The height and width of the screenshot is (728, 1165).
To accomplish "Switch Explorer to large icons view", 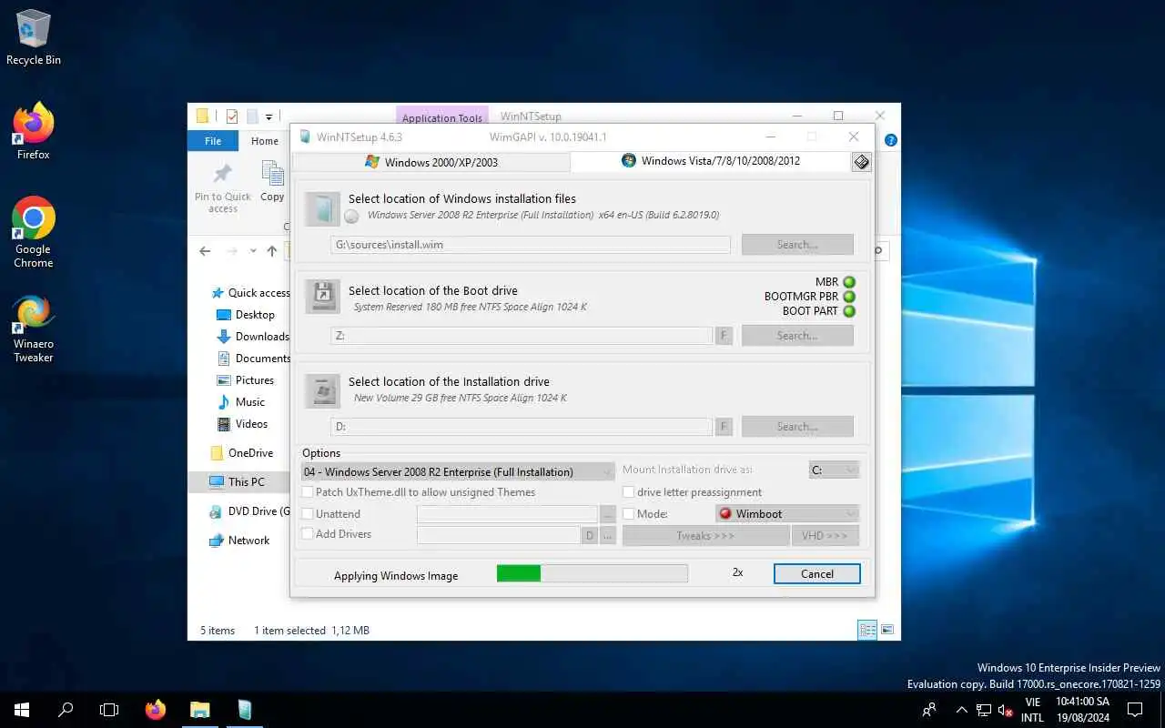I will pos(887,630).
